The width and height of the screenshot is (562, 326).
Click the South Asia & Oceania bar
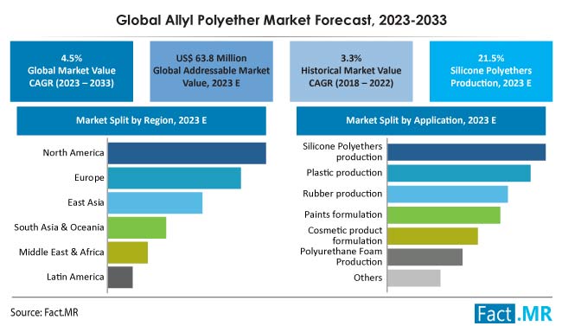coord(137,227)
